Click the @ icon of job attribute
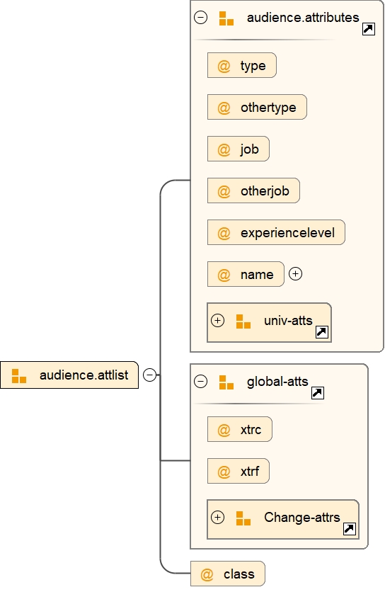Viewport: 385px width, 592px height. (x=224, y=150)
